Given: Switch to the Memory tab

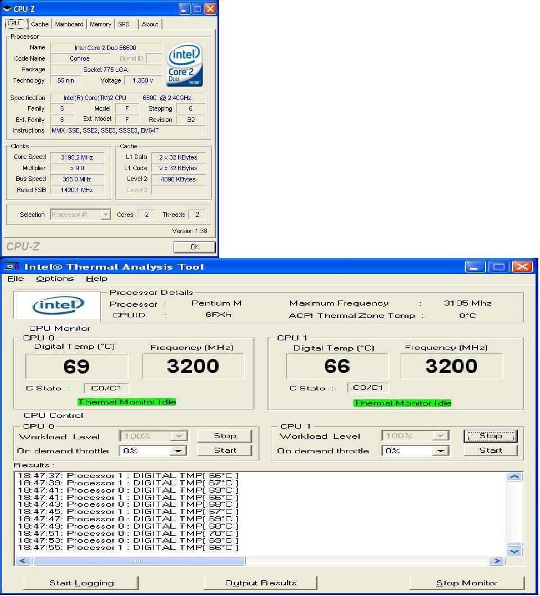Looking at the screenshot, I should pyautogui.click(x=101, y=24).
